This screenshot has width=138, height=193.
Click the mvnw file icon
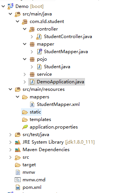coord(18,172)
